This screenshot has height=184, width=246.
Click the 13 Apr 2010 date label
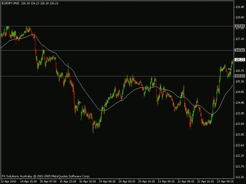point(9,182)
